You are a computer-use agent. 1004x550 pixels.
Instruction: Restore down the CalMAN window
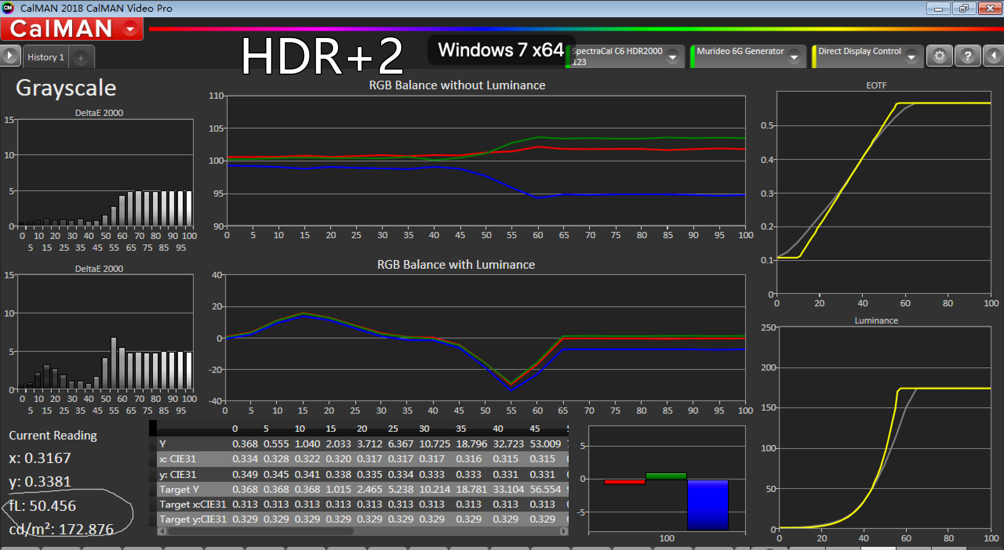pos(964,8)
